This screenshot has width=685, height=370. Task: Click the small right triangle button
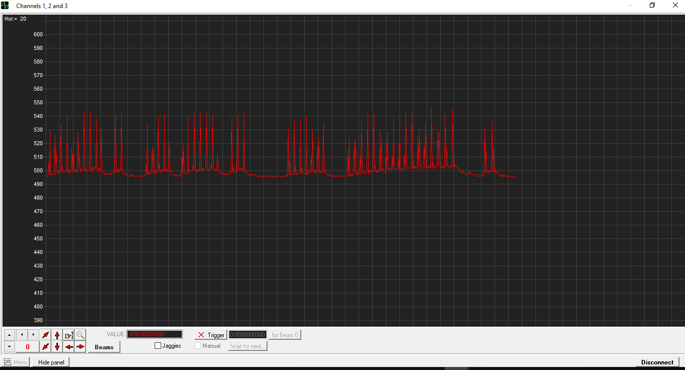pyautogui.click(x=33, y=335)
